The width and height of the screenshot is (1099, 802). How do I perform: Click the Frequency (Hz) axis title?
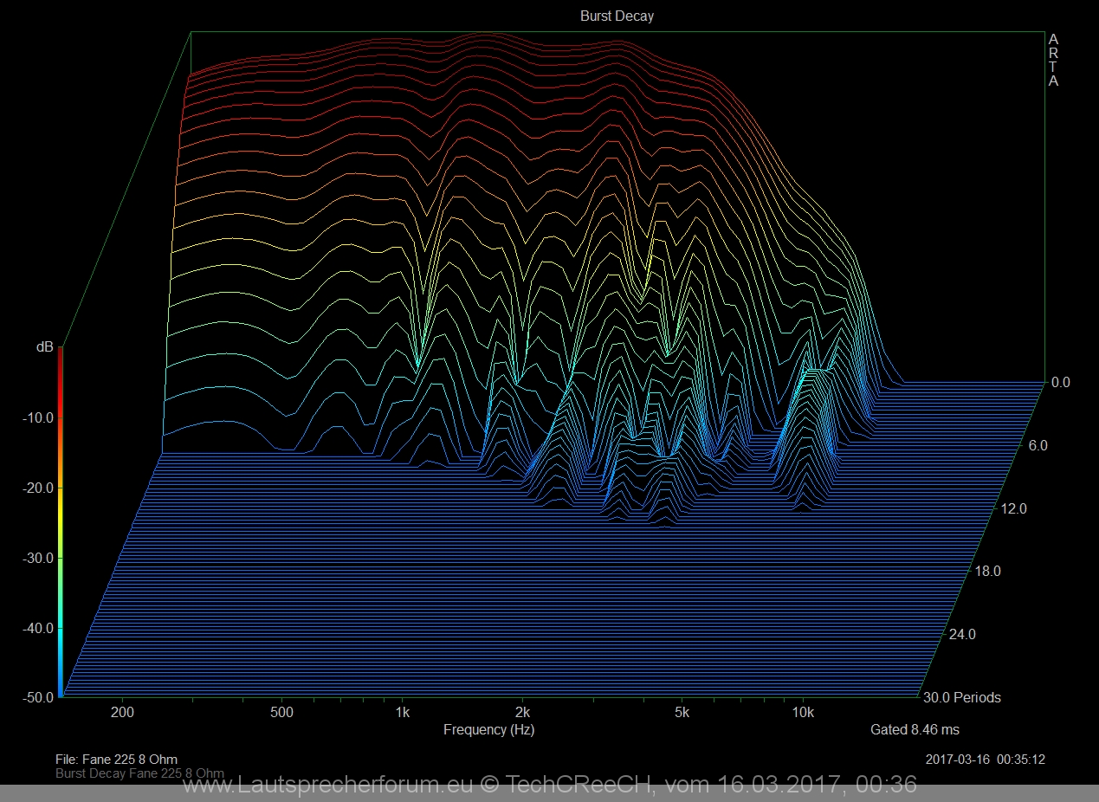488,729
